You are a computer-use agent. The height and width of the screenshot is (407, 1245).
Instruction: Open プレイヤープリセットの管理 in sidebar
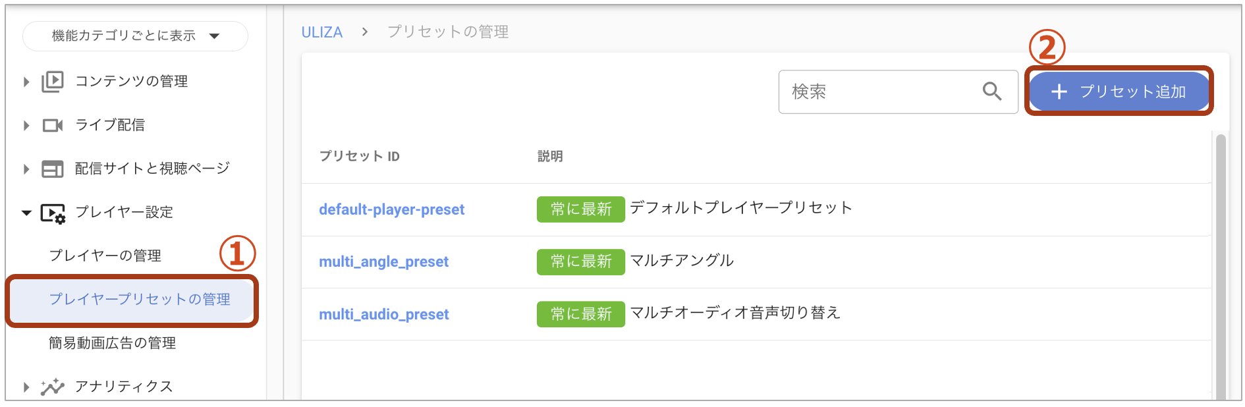pos(140,300)
